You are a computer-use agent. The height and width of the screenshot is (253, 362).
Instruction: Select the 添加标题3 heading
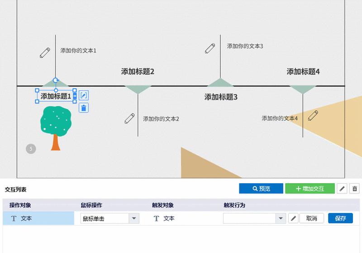221,97
